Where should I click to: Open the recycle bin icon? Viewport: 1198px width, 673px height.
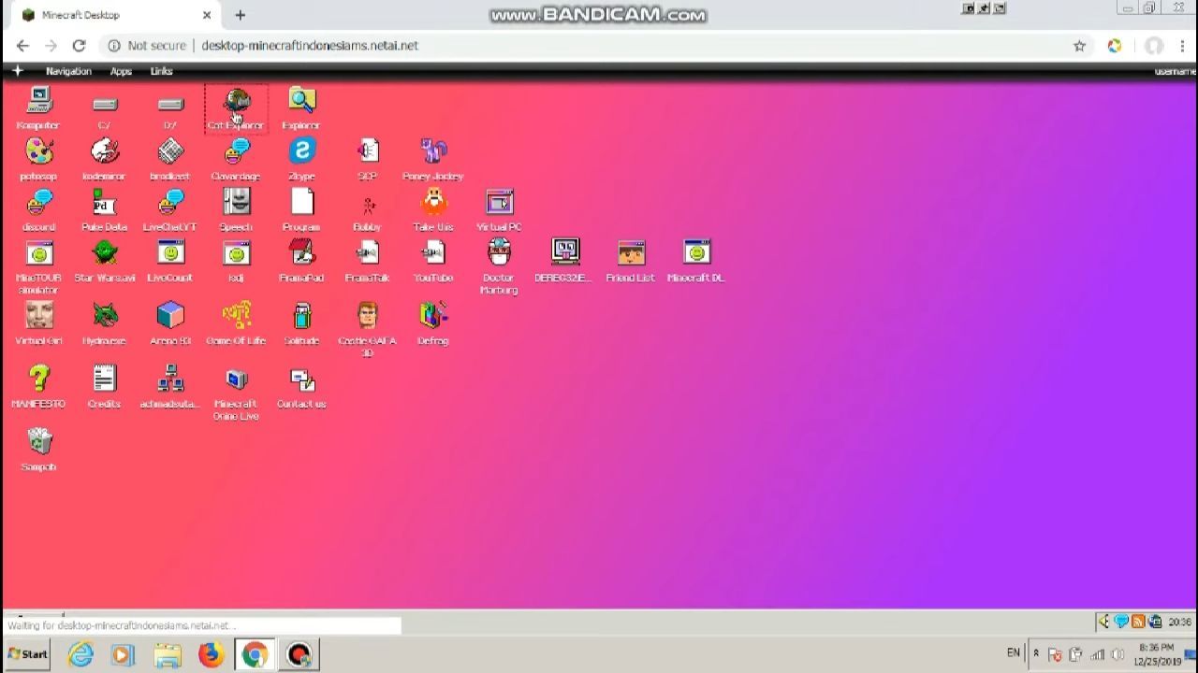pos(38,442)
